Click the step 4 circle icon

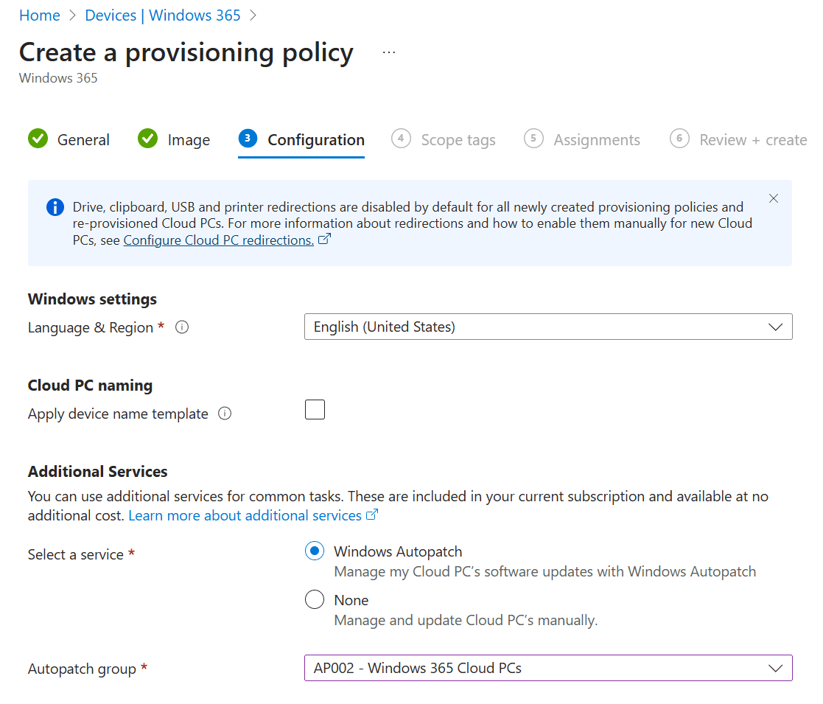point(401,139)
